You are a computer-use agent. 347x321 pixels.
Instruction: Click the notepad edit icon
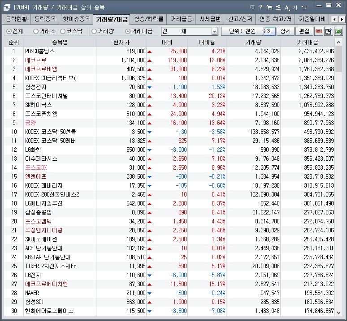tap(329, 31)
